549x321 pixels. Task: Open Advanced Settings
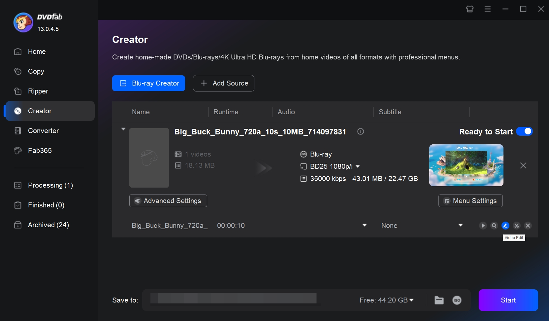(x=168, y=201)
